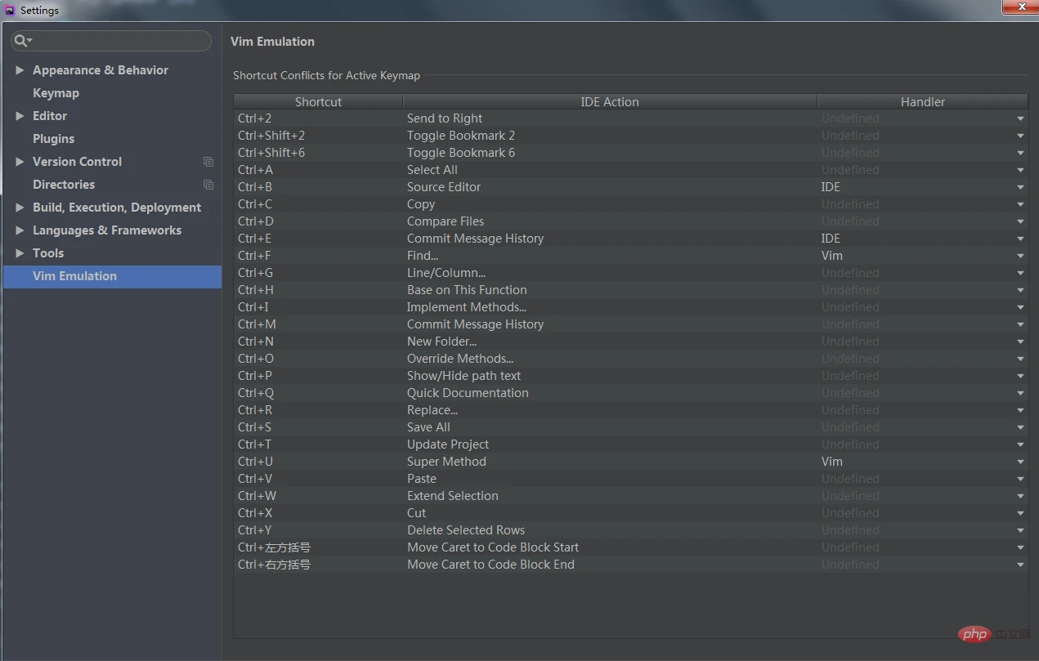Open handler dropdown for Ctrl+B Source Editor
Viewport: 1039px width, 661px height.
[1019, 187]
